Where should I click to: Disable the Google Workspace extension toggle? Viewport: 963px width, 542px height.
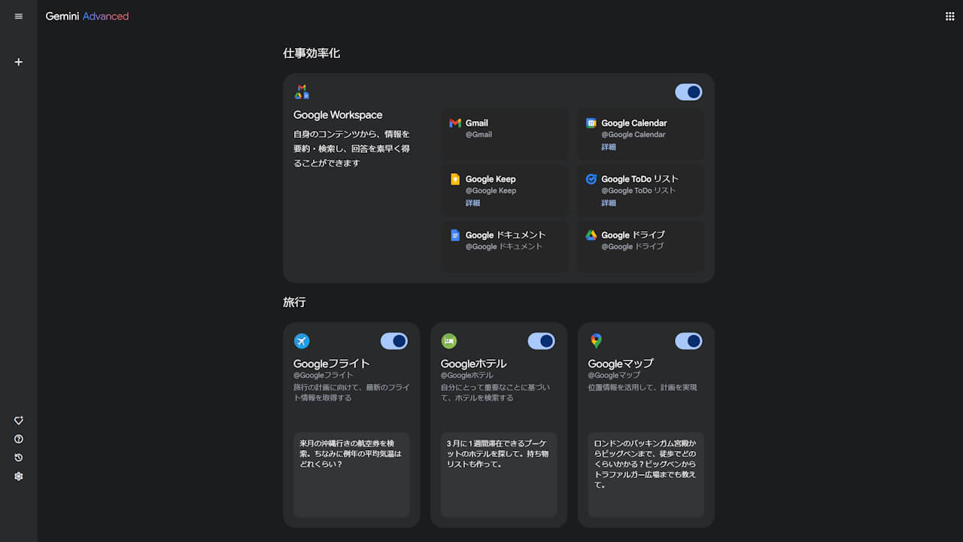click(688, 92)
